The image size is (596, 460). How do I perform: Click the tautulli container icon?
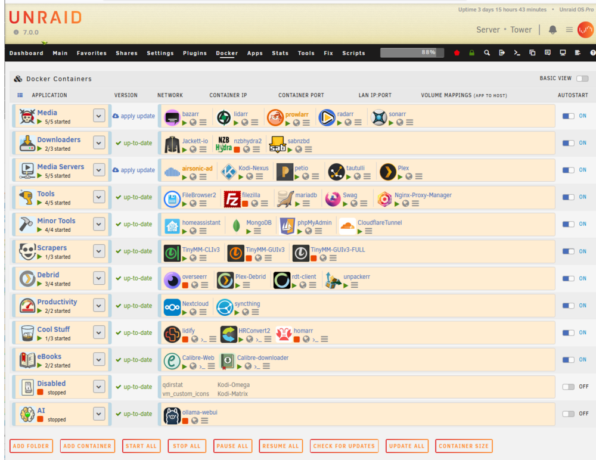(x=336, y=172)
